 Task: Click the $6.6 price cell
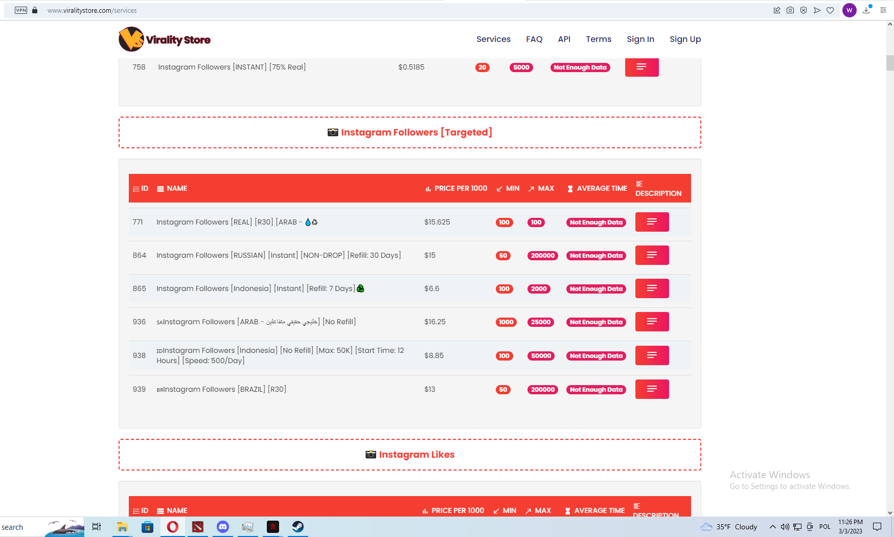click(432, 288)
